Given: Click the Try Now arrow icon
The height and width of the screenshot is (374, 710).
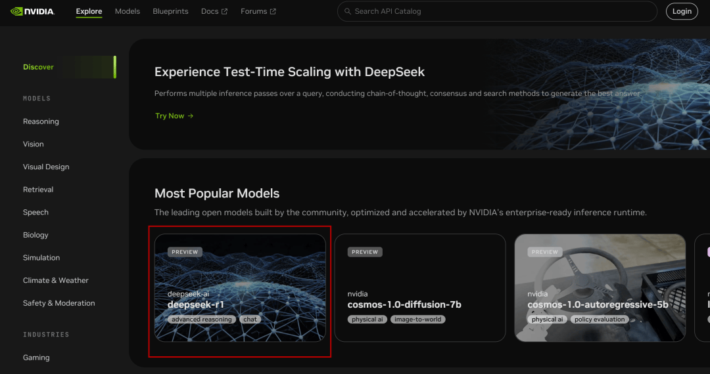Looking at the screenshot, I should (191, 115).
